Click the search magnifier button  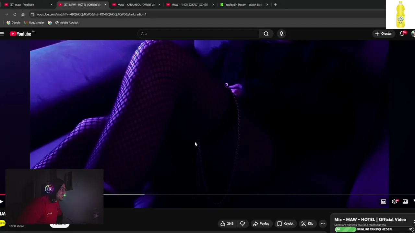click(x=266, y=34)
